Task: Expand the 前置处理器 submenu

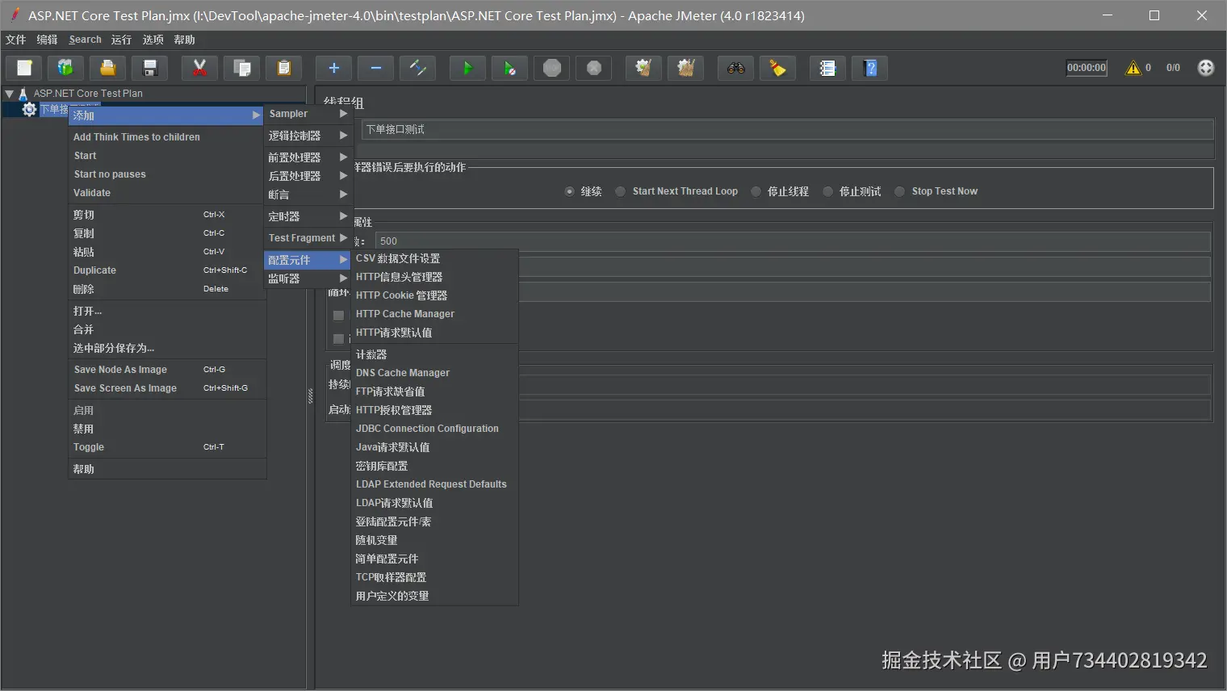Action: coord(308,157)
